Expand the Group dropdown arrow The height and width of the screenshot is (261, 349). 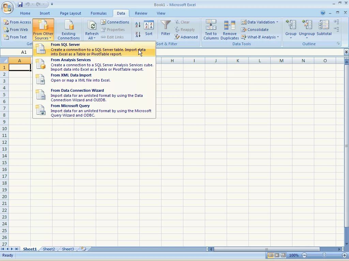pos(291,38)
